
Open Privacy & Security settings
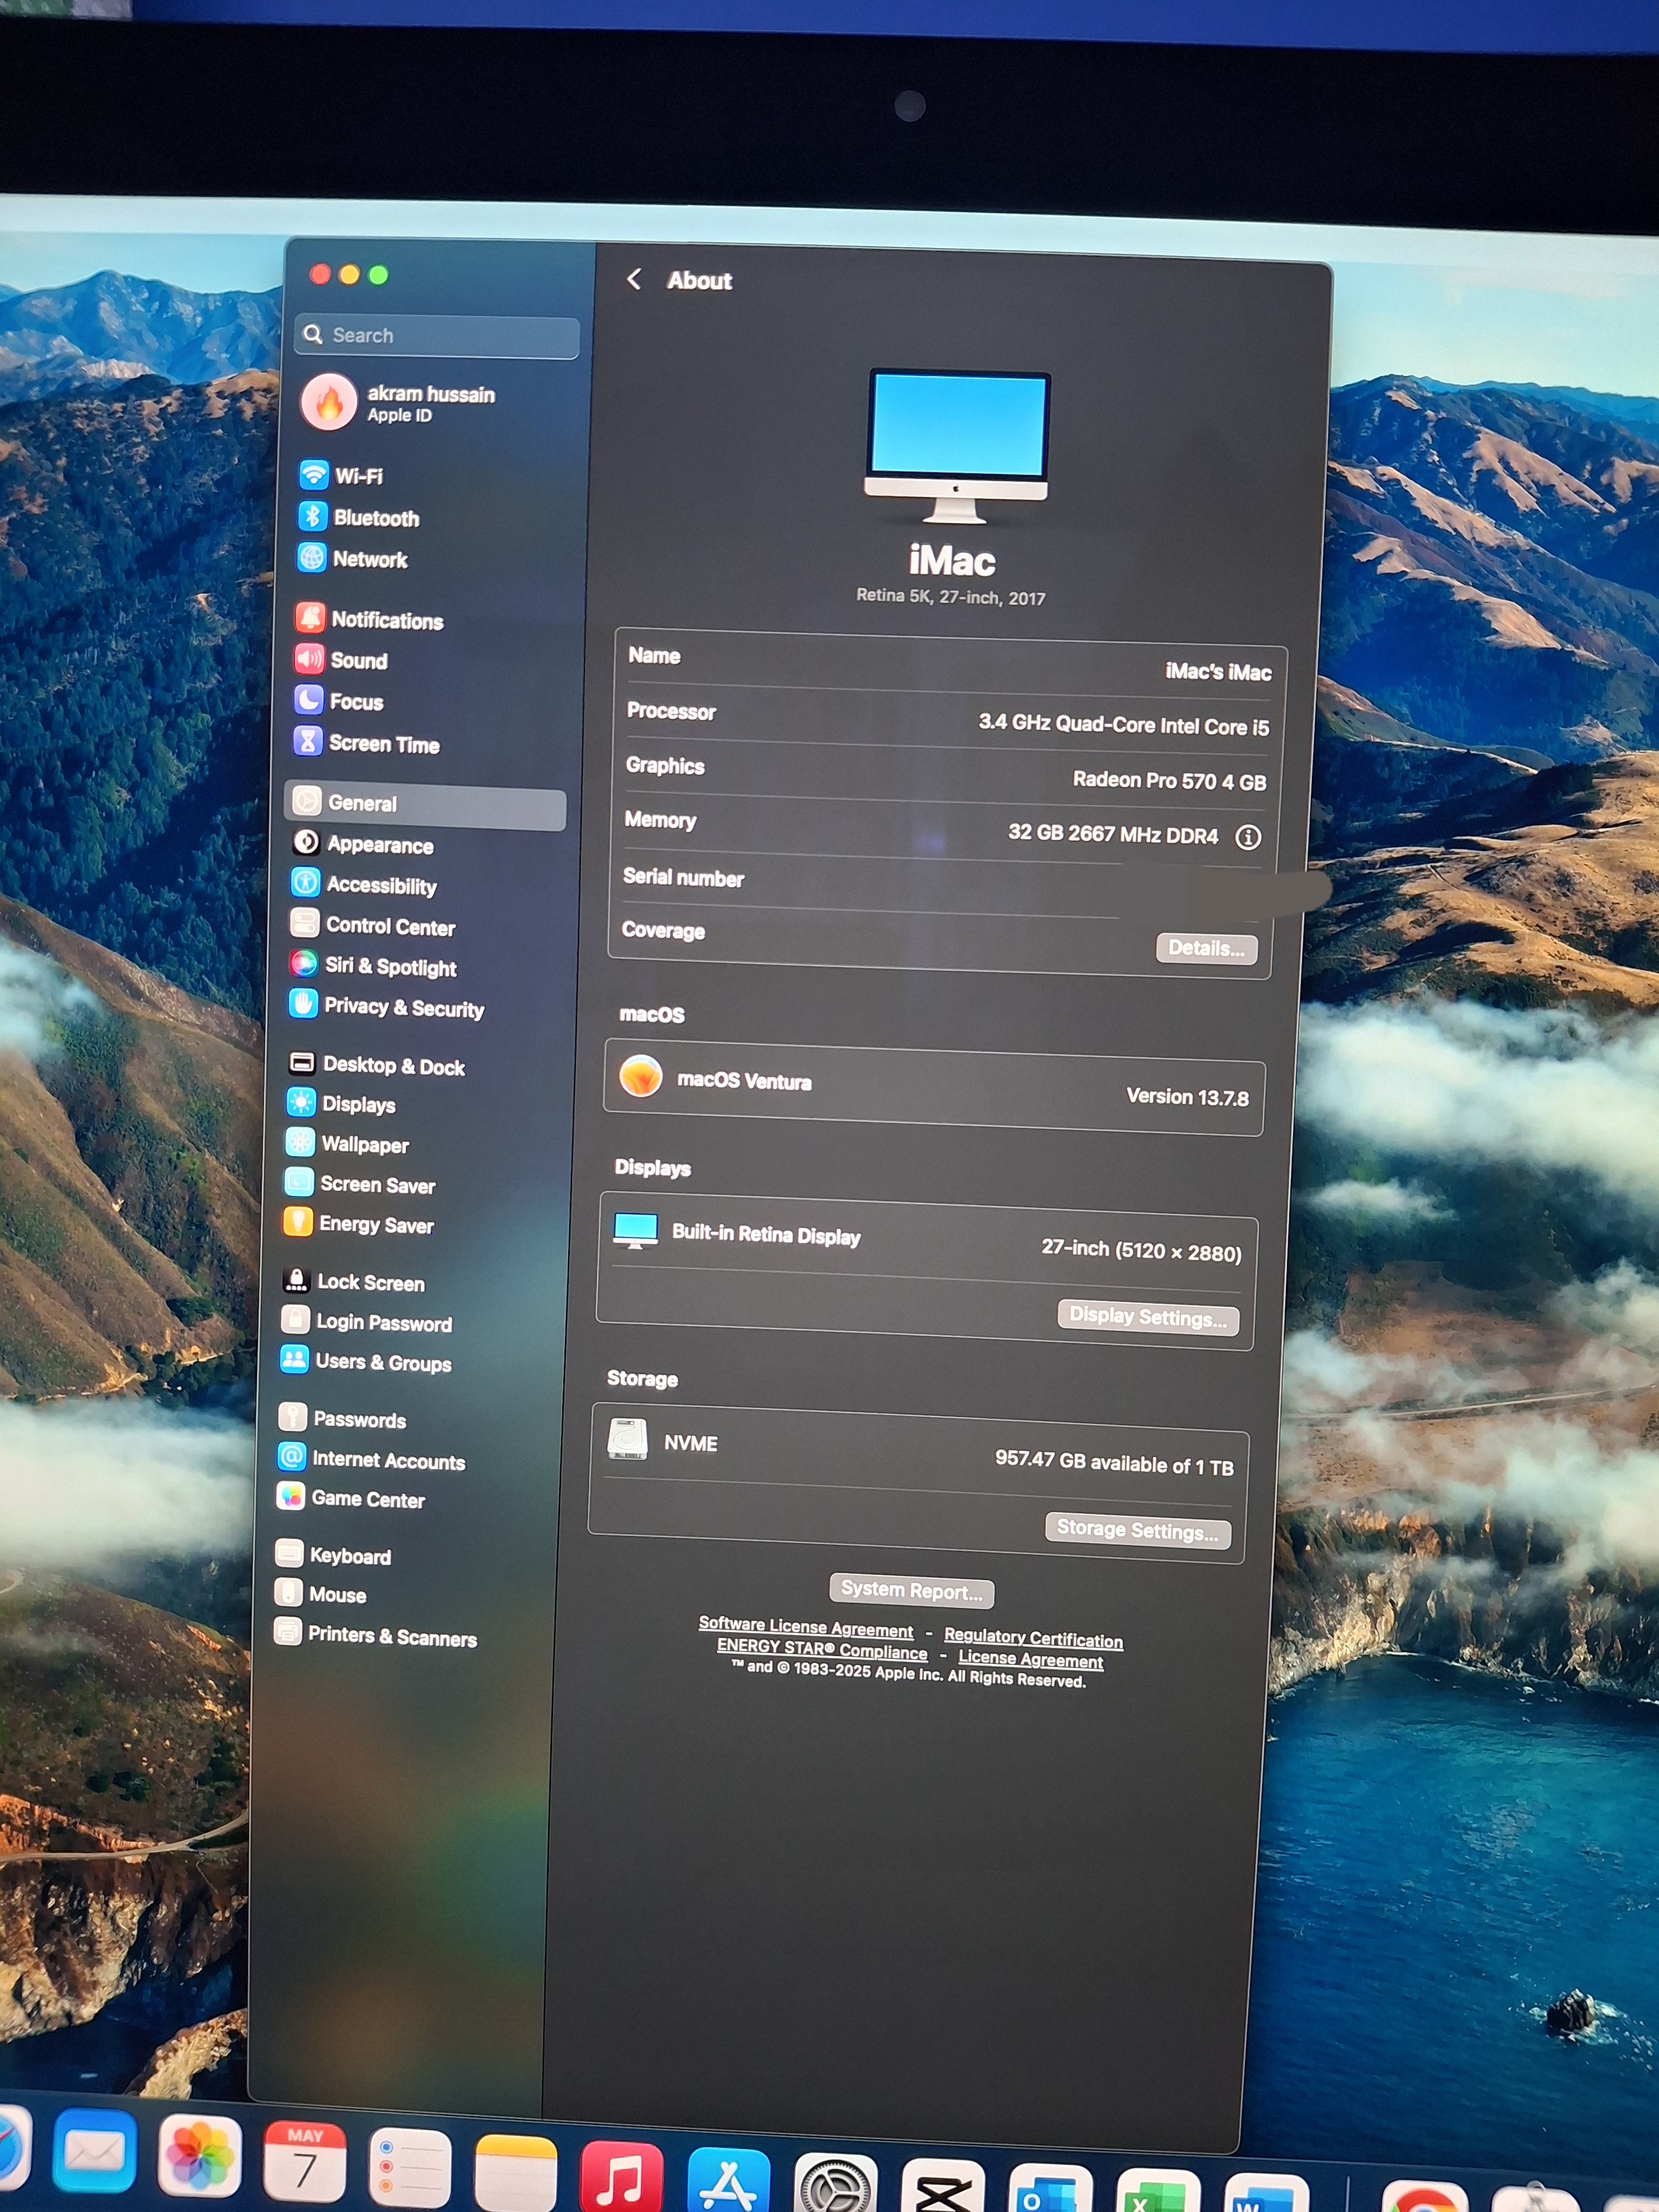tap(386, 1007)
